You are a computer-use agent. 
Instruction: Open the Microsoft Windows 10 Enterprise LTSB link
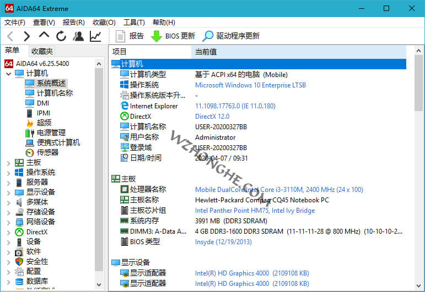250,85
